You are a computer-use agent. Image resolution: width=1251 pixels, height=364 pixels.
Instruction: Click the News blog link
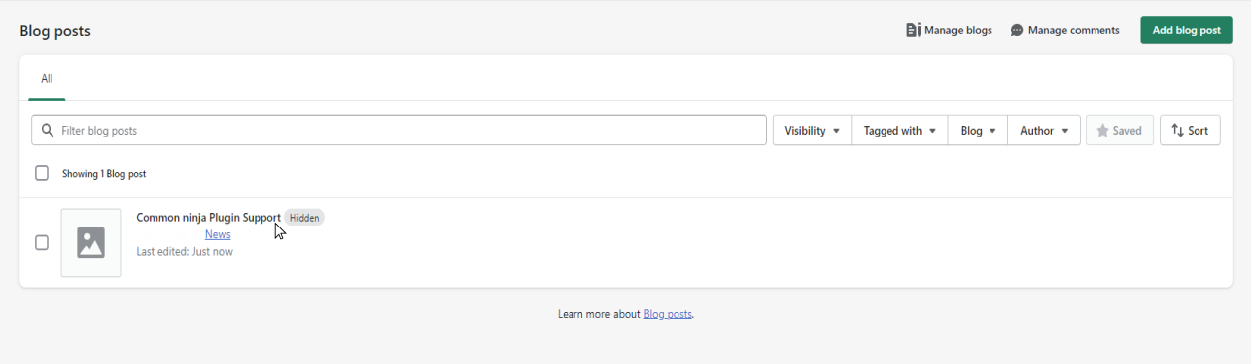(x=217, y=234)
